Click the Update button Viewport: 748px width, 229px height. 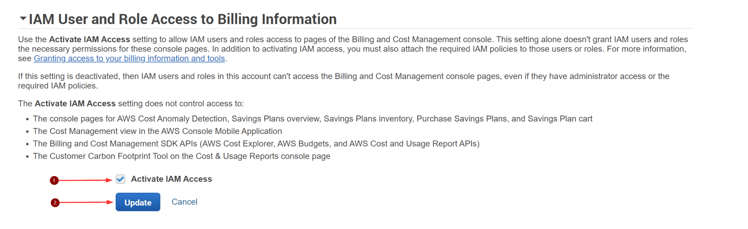pyautogui.click(x=138, y=202)
